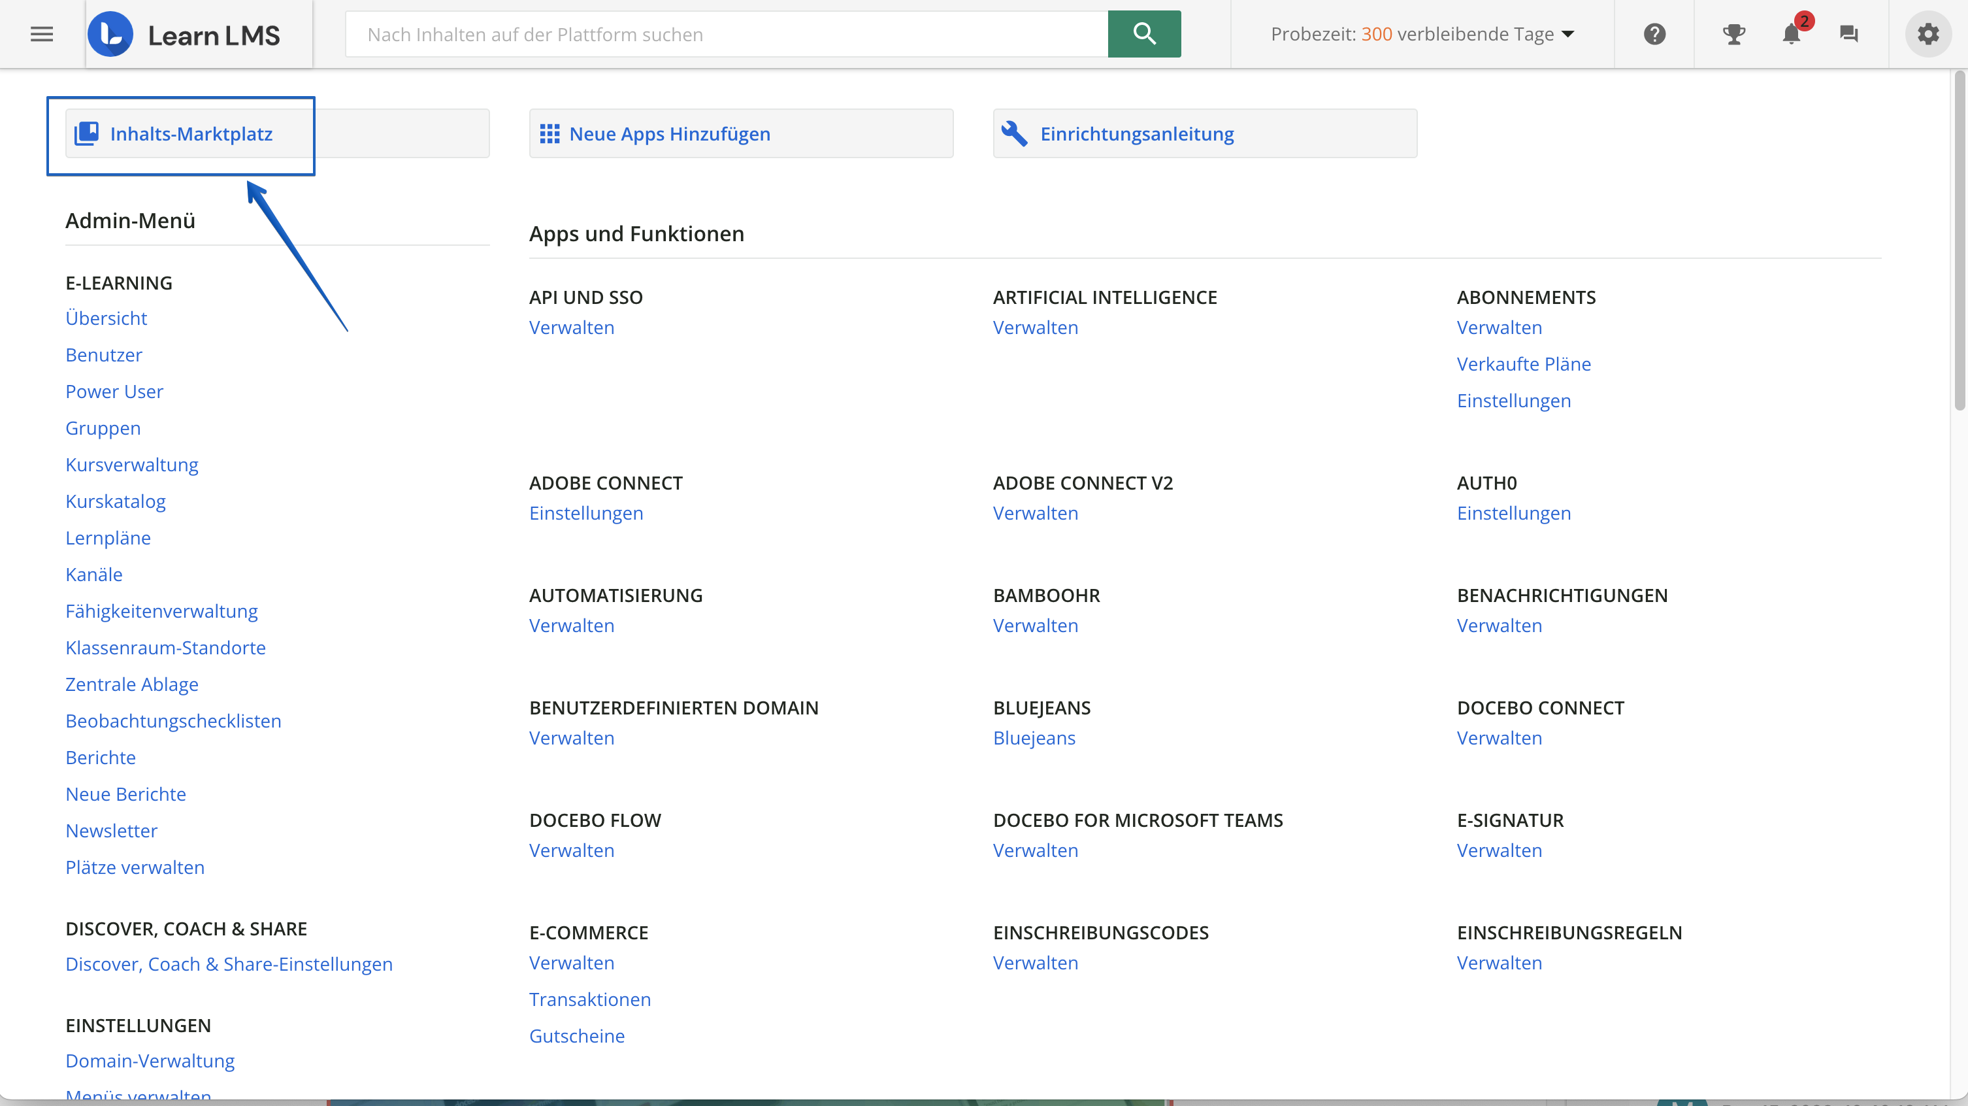Click Verwalten under Einschreibungsregeln

click(1499, 962)
